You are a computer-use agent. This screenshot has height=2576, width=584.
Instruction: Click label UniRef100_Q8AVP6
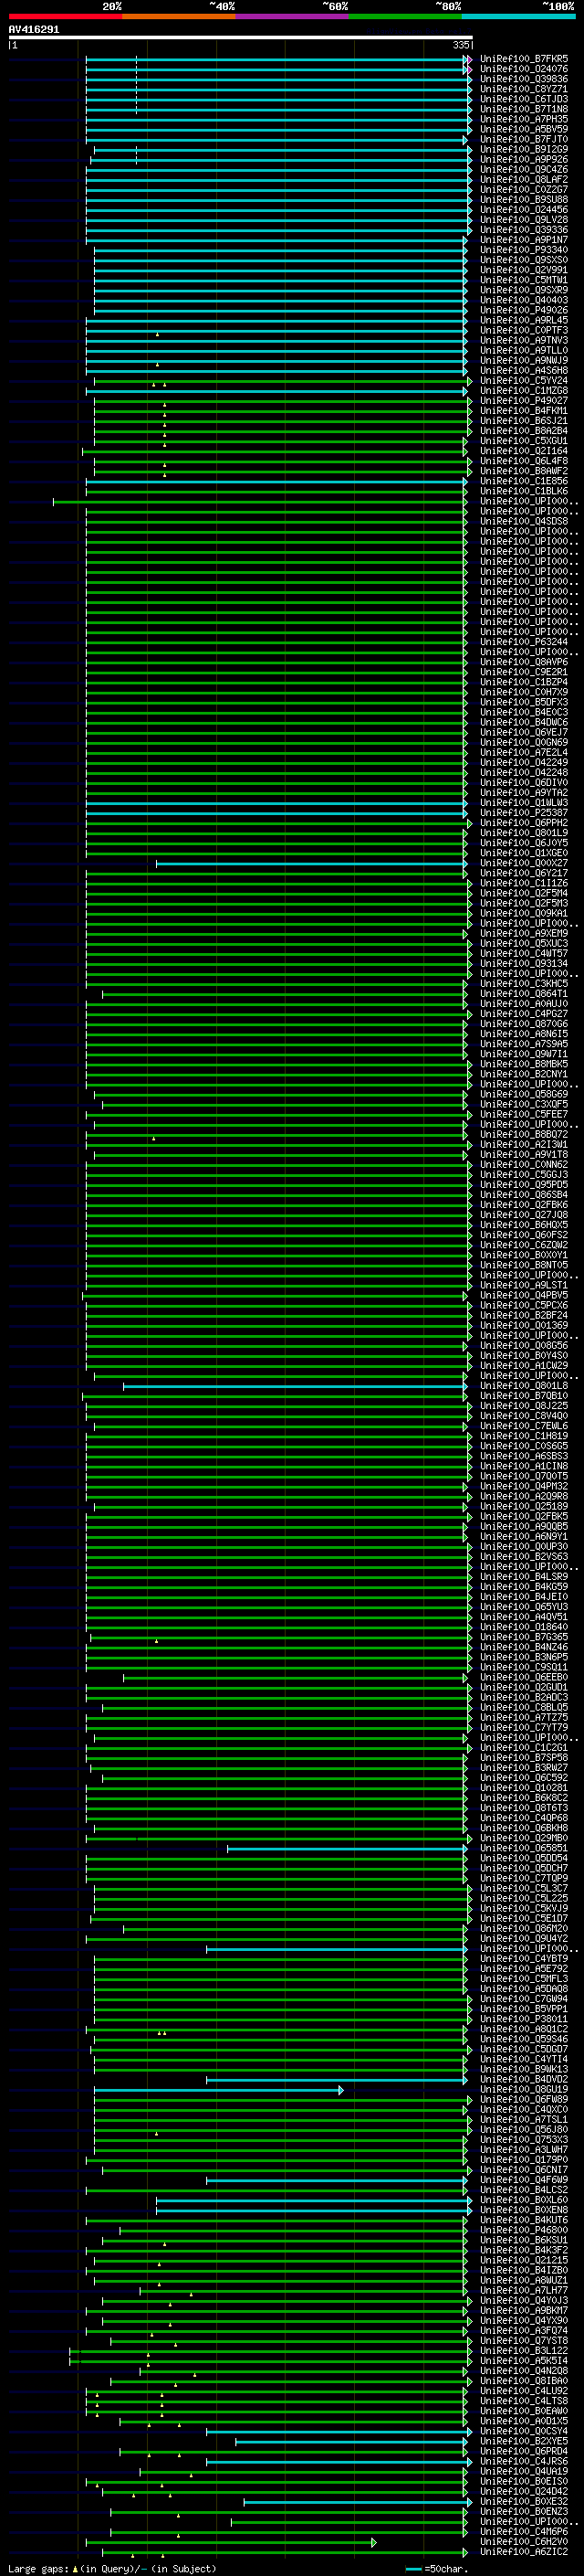(524, 662)
